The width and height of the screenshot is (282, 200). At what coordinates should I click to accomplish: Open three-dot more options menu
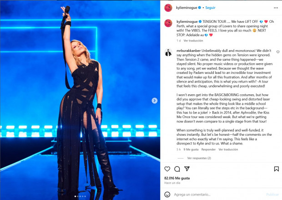point(276,8)
